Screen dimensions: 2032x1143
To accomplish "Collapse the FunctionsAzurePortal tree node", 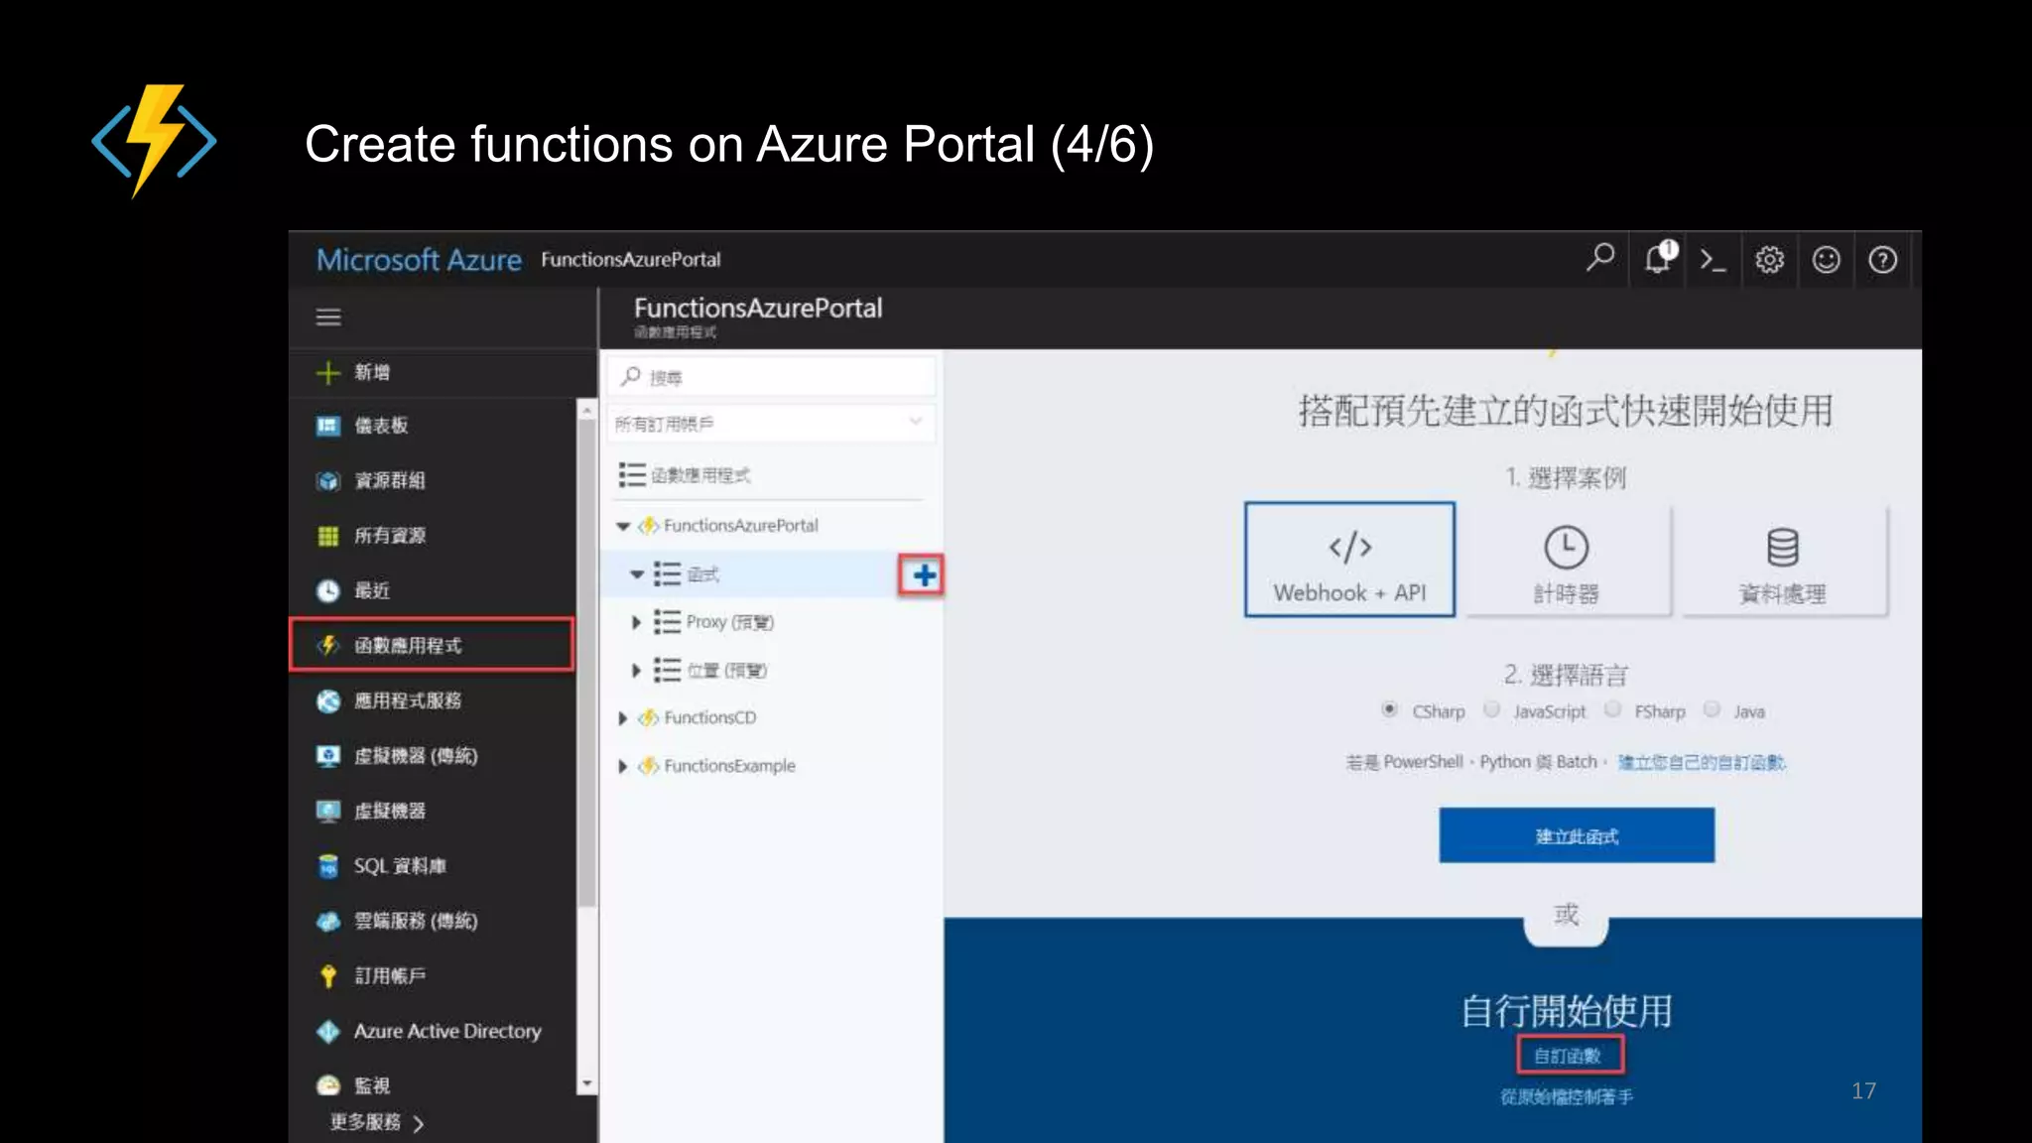I will click(623, 526).
